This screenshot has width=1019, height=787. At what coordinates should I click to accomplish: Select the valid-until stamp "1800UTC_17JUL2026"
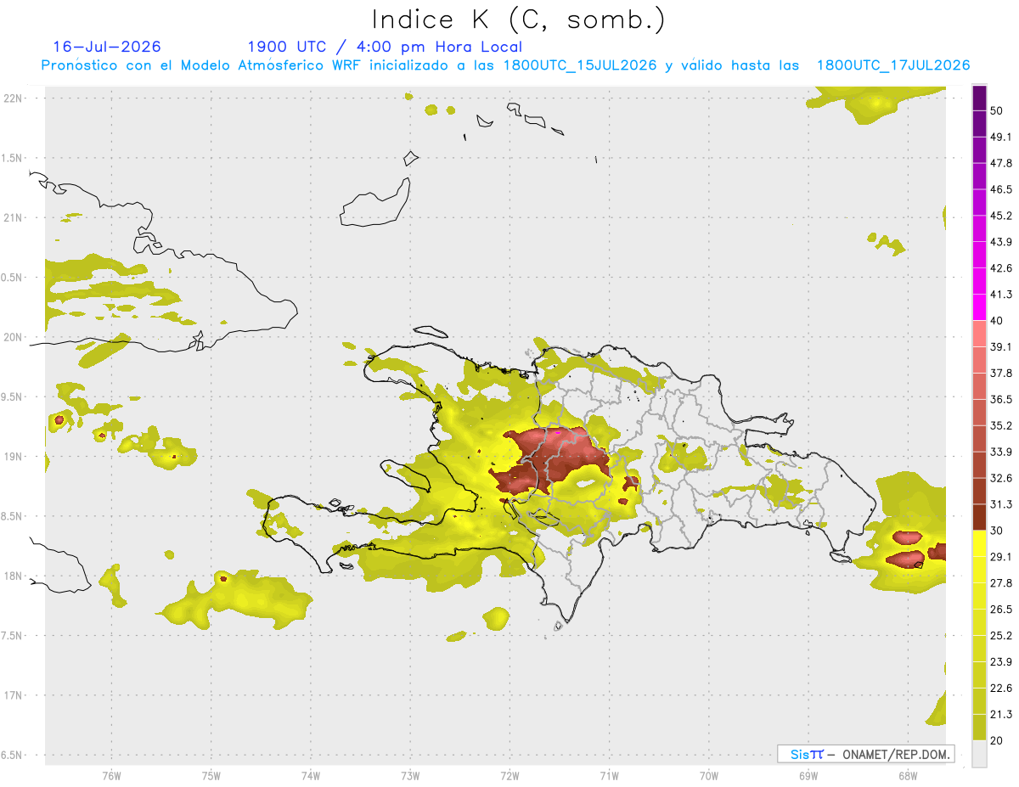point(893,65)
